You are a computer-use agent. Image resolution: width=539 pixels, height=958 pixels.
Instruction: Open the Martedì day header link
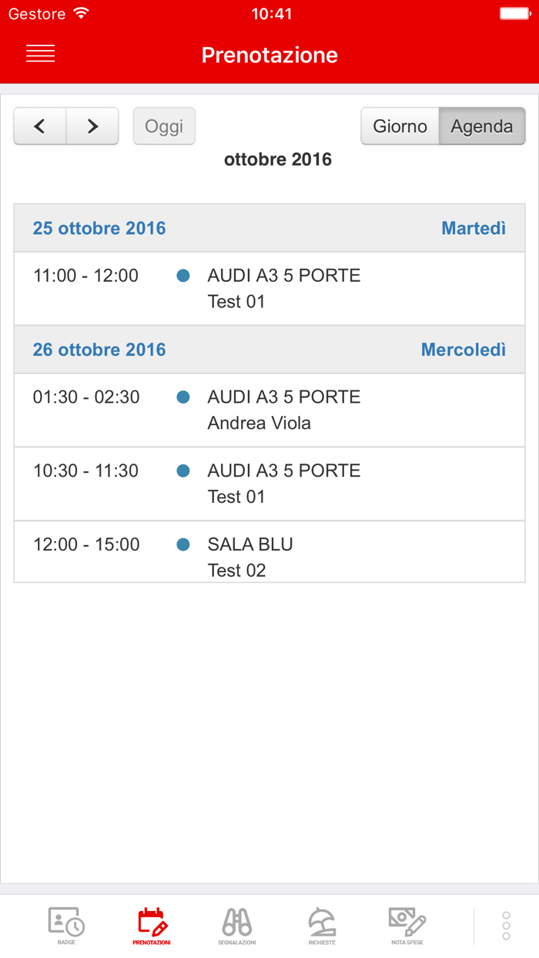click(474, 229)
